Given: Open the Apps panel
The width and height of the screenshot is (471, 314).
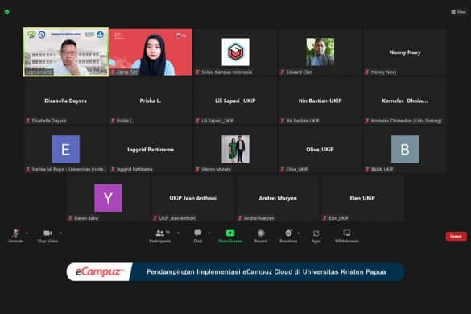Looking at the screenshot, I should pyautogui.click(x=316, y=236).
